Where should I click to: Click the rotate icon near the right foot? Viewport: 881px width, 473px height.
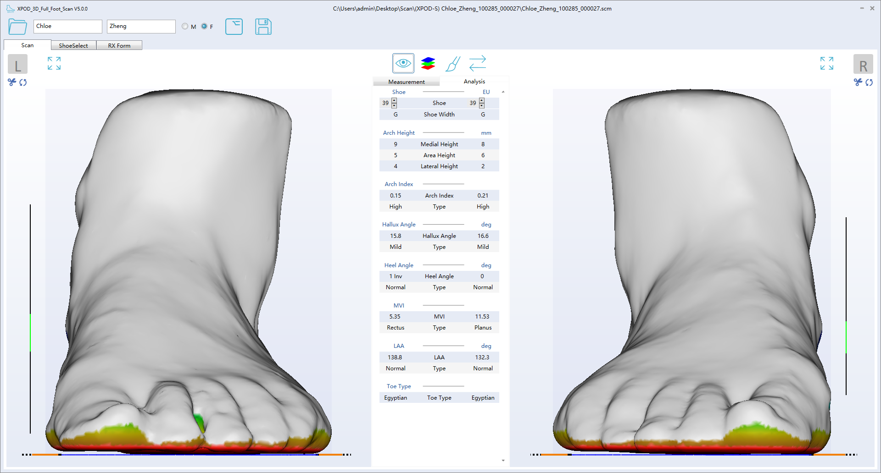[x=870, y=82]
